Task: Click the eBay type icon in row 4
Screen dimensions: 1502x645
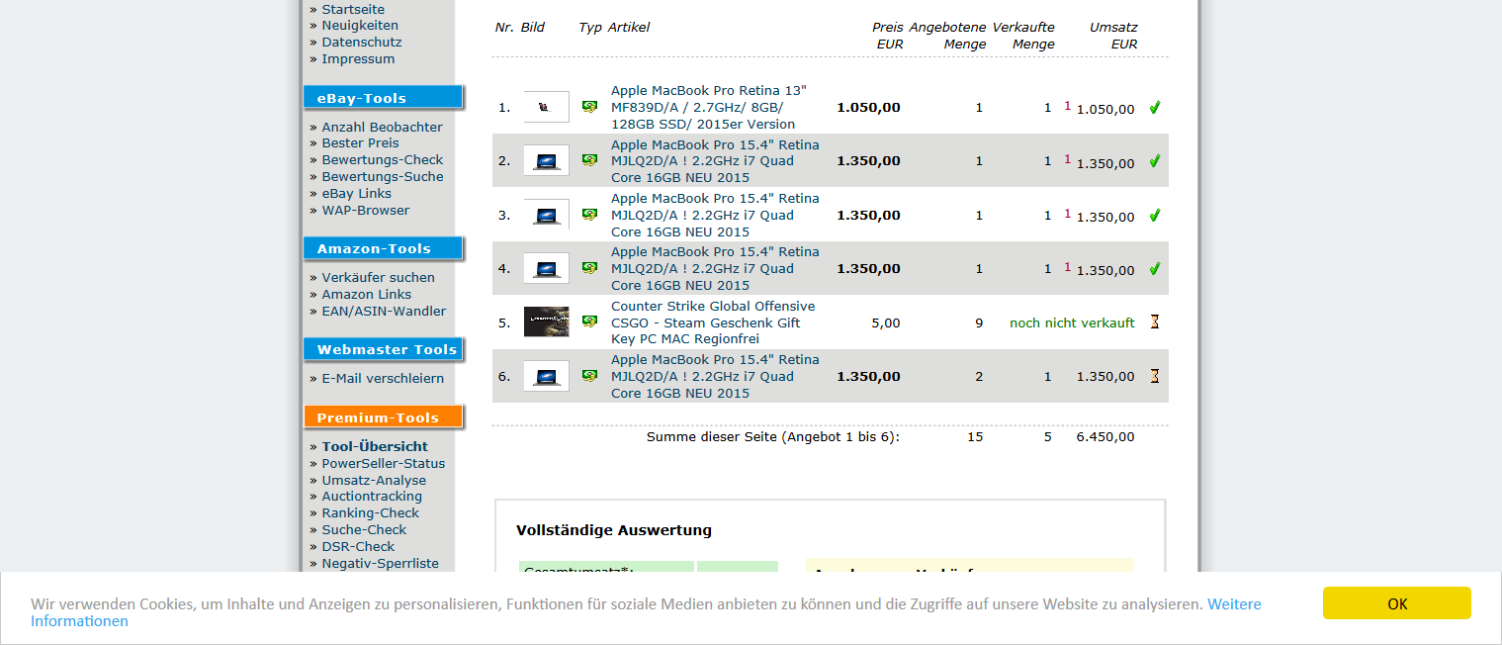Action: (x=589, y=268)
